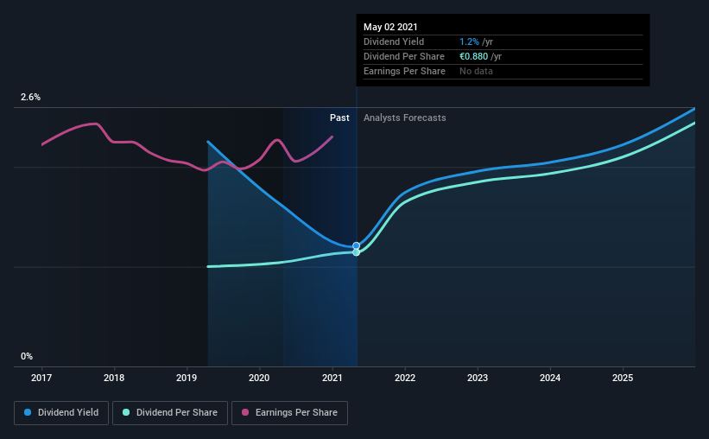Click the blue Dividend Yield legend dot
The height and width of the screenshot is (439, 709).
point(28,412)
